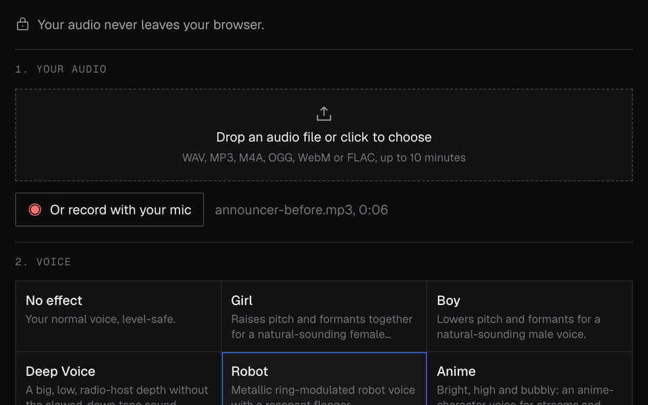Choose the Girl voice preset
This screenshot has height=405, width=648.
click(324, 317)
